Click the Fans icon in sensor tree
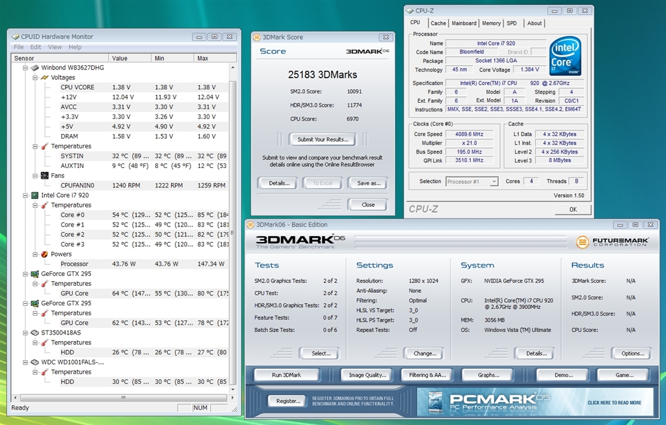Image resolution: width=666 pixels, height=425 pixels. (x=44, y=176)
